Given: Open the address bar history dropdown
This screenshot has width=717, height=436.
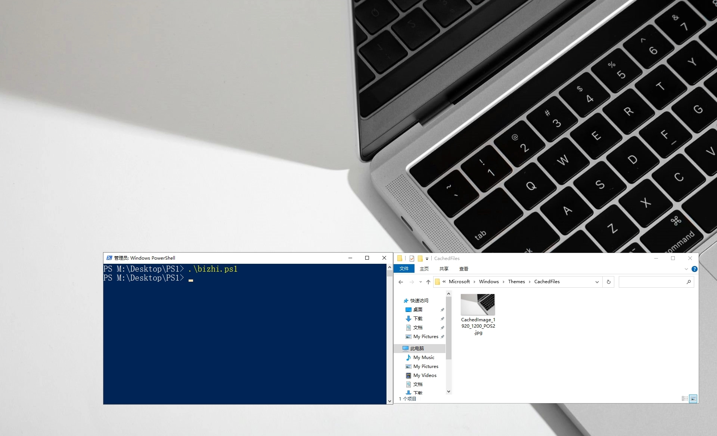Looking at the screenshot, I should (597, 282).
